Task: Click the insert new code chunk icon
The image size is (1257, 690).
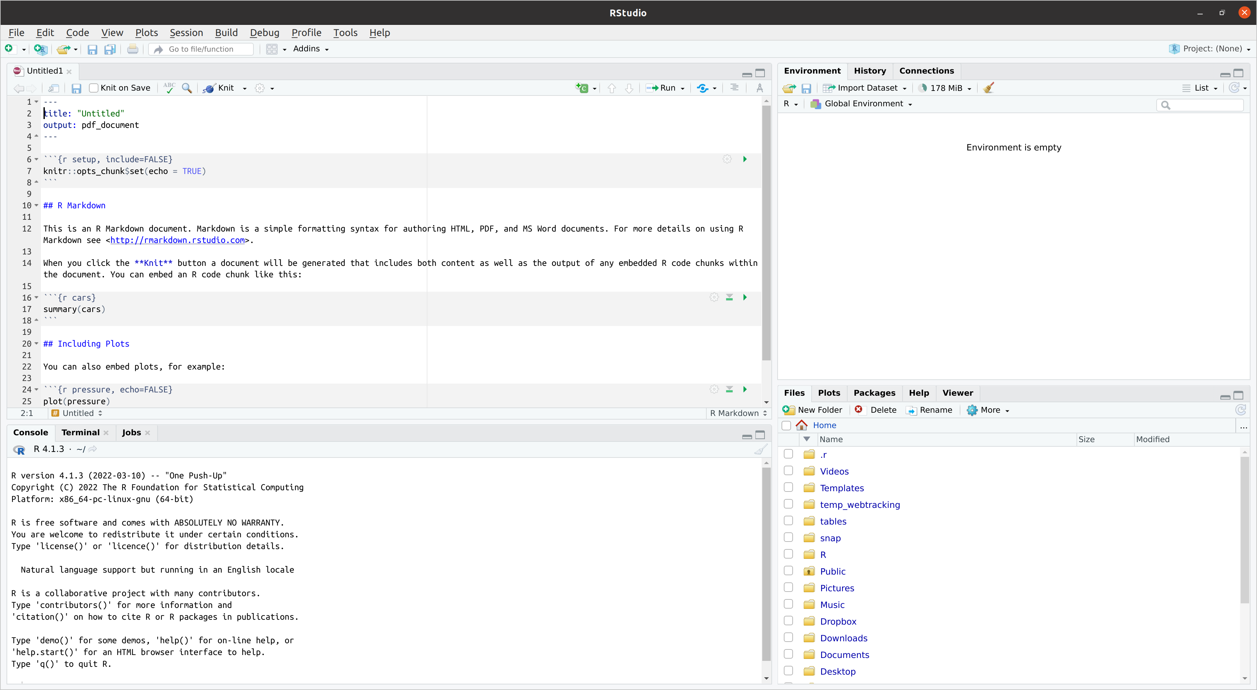Action: click(582, 88)
